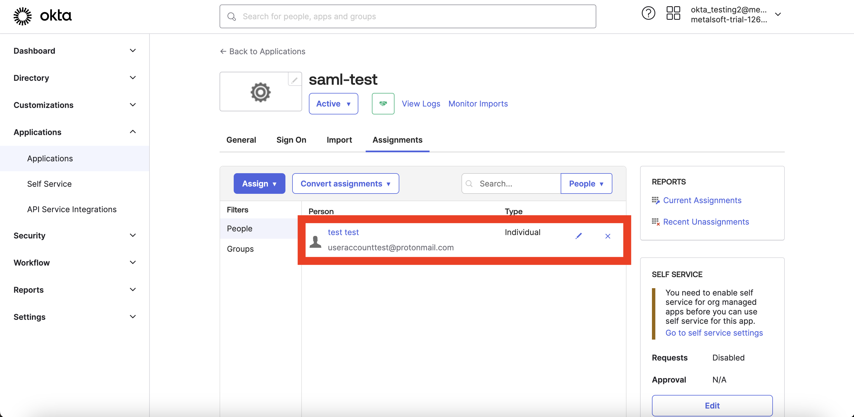This screenshot has height=417, width=854.
Task: Switch to the General tab
Action: click(x=241, y=140)
